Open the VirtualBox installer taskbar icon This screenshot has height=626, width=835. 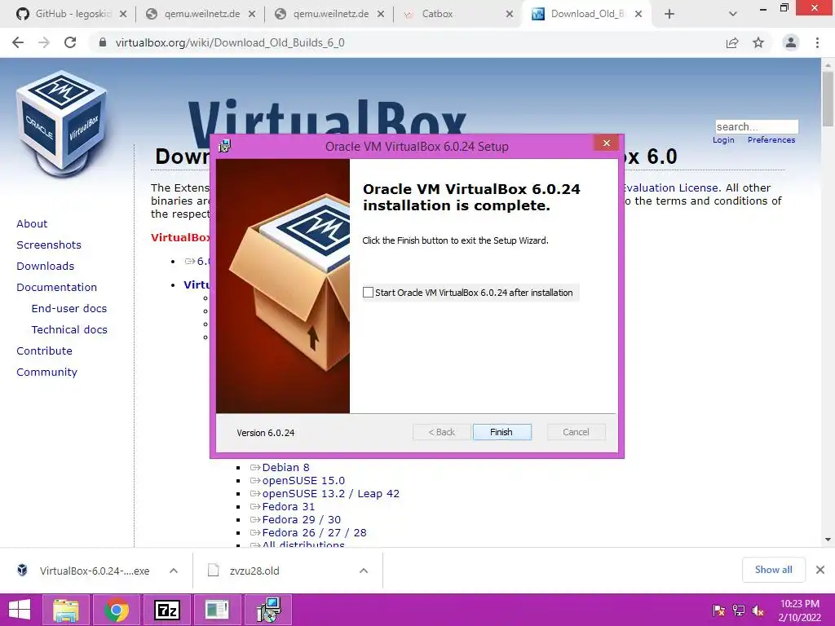[268, 610]
